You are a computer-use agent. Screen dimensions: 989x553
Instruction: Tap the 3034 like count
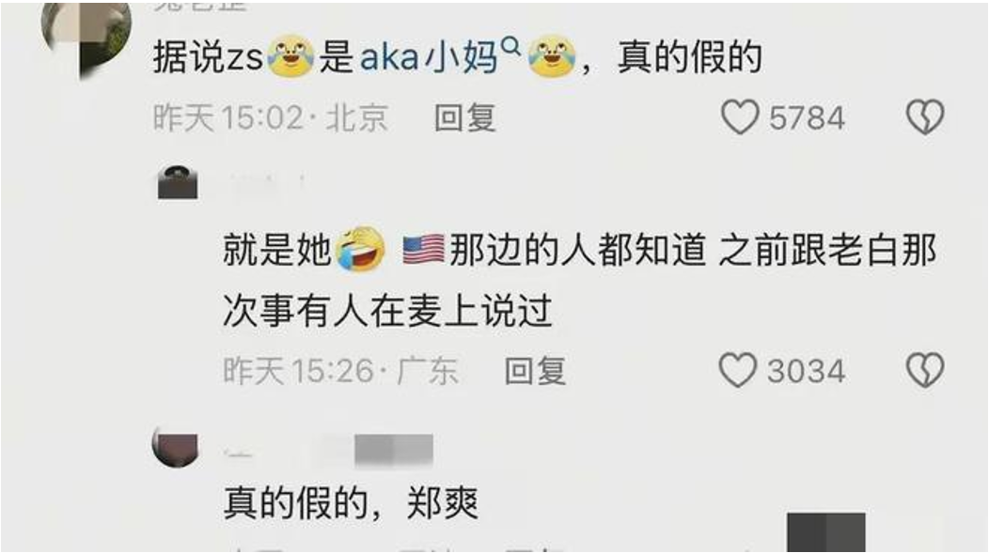click(x=806, y=371)
